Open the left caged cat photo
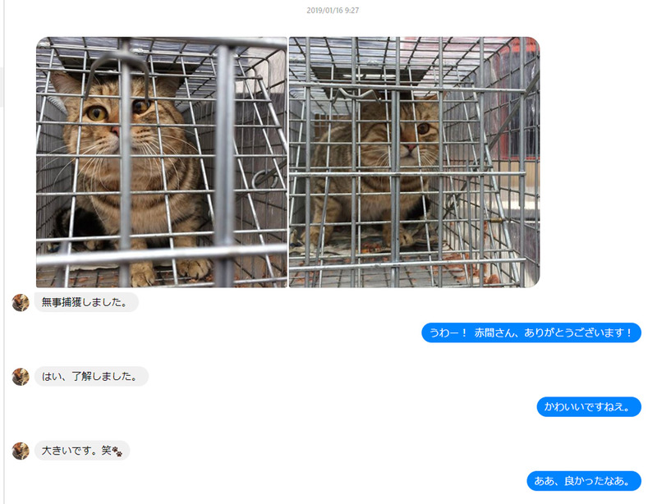This screenshot has width=657, height=504. (162, 163)
